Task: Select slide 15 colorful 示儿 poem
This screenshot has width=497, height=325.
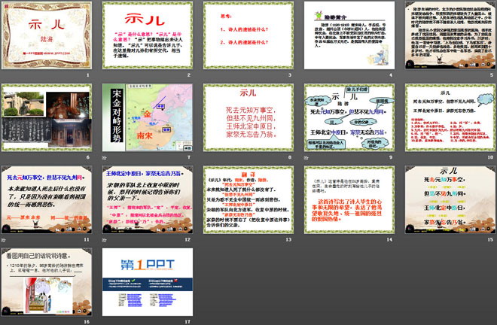Action: tap(450, 200)
